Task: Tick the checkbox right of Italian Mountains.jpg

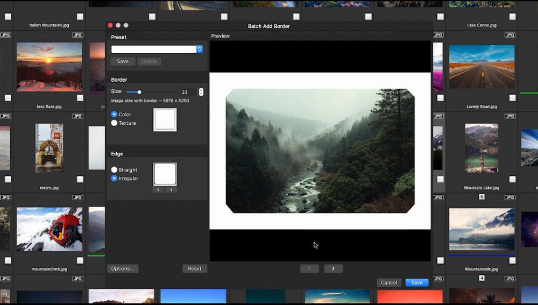Action: pos(80,17)
